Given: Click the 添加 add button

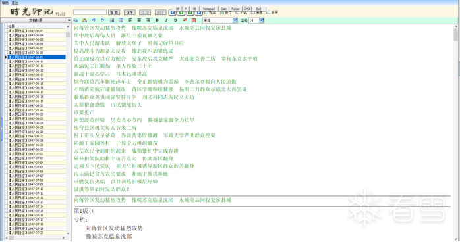Looking at the screenshot, I should [144, 12].
